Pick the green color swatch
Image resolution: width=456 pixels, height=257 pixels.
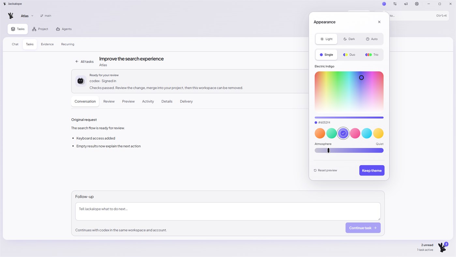click(331, 133)
